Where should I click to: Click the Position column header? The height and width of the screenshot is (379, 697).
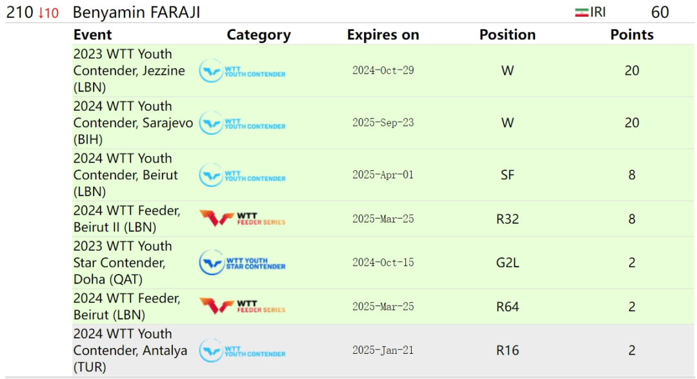[508, 35]
